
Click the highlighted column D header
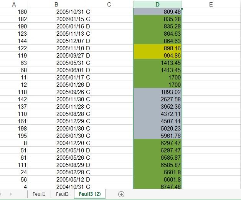click(157, 4)
